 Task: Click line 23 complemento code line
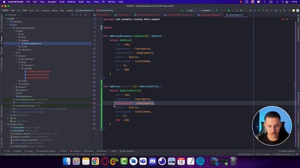pyautogui.click(x=135, y=103)
